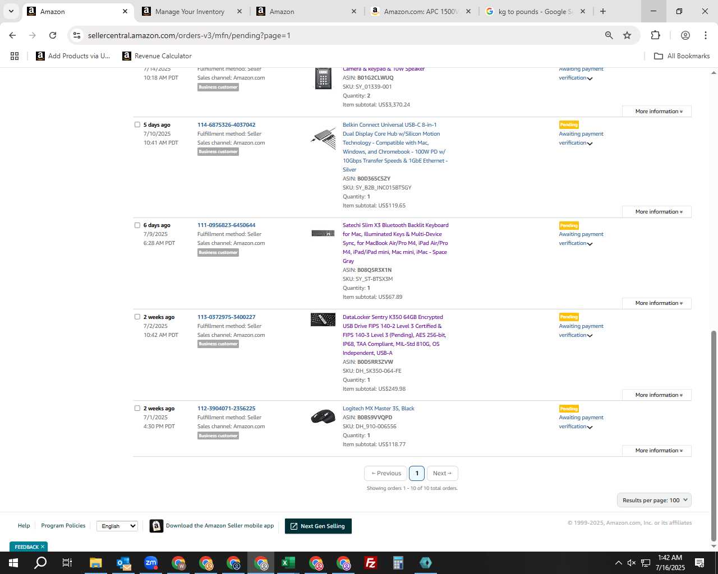Switch to the Manage Your Inventory tab
718x574 pixels.
(x=190, y=11)
